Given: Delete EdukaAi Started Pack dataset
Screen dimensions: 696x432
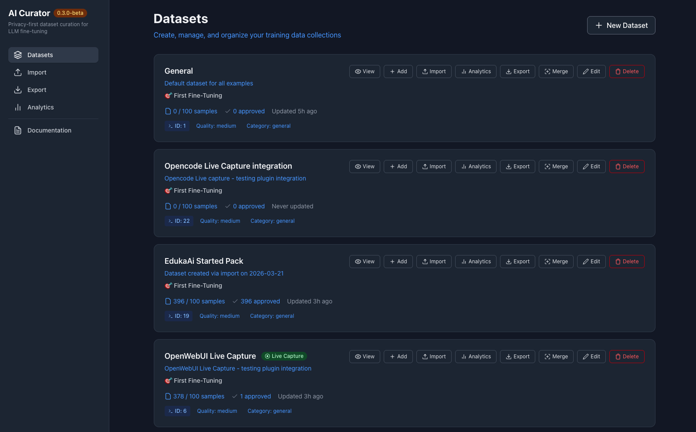Looking at the screenshot, I should [x=627, y=262].
